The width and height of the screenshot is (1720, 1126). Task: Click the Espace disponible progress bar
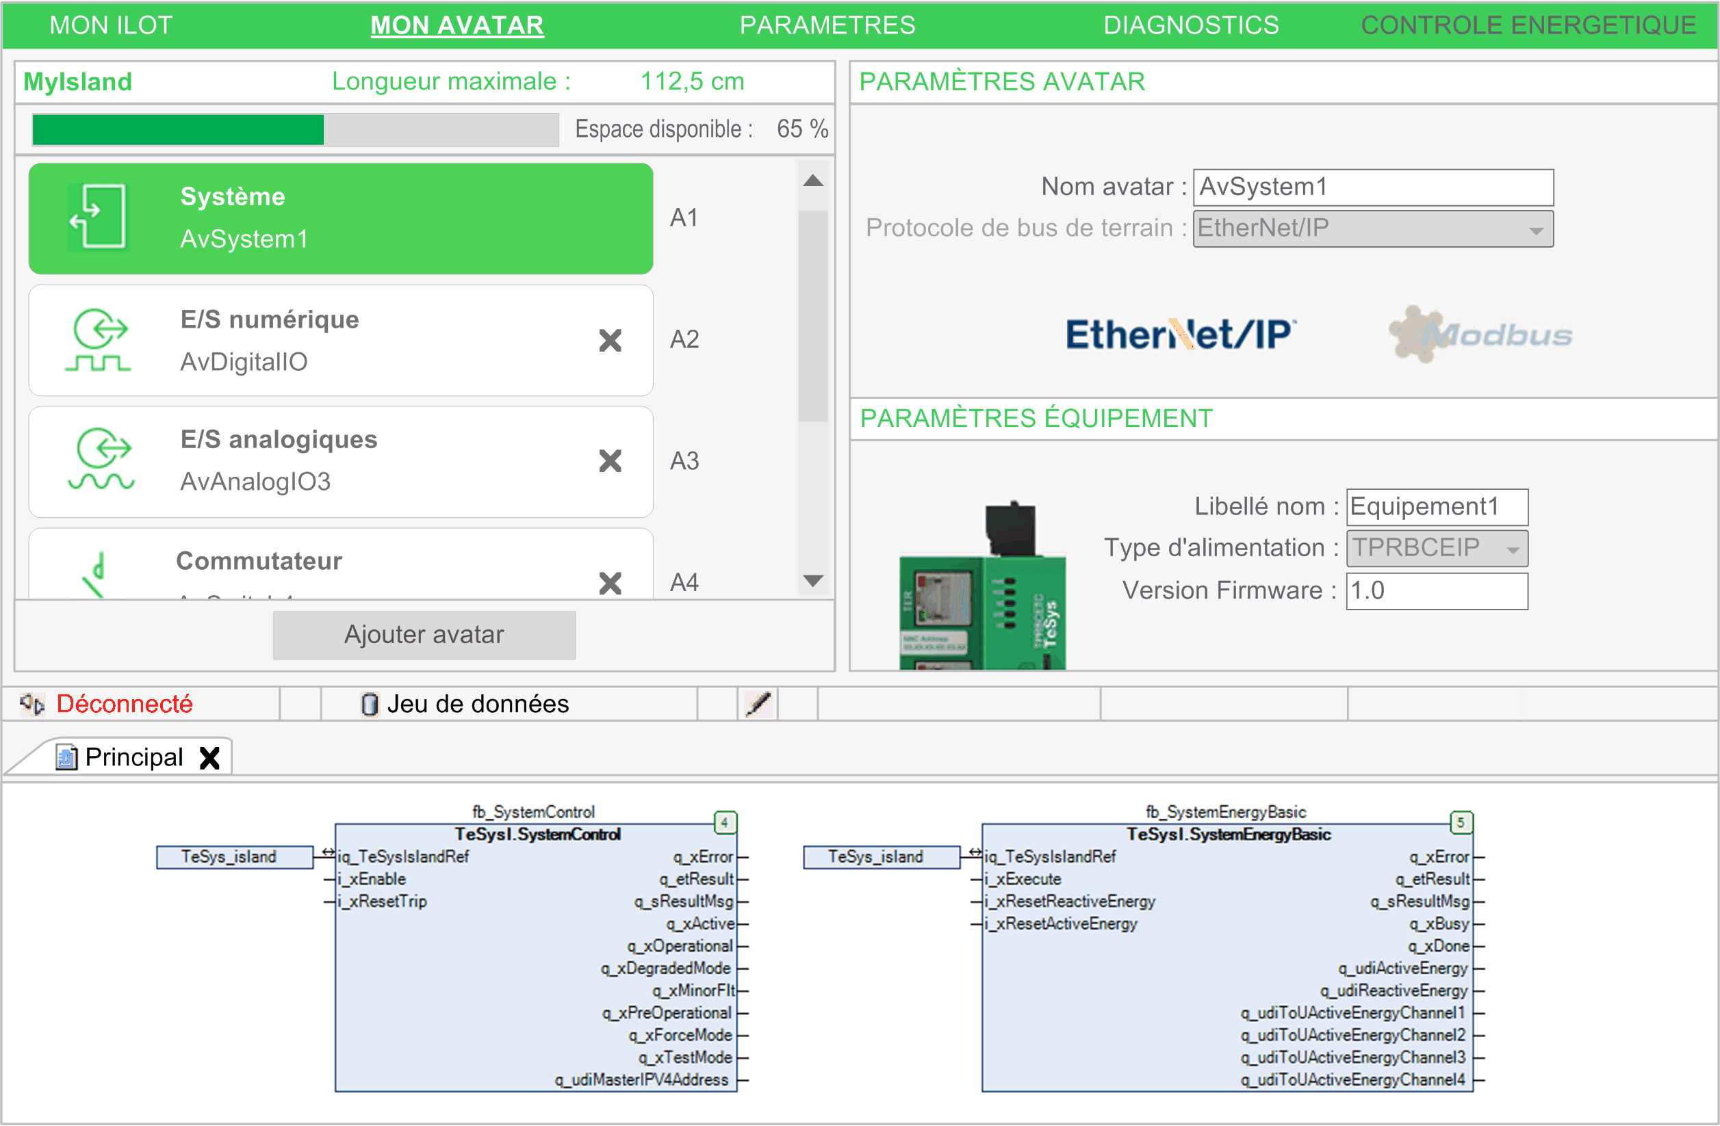tap(295, 130)
